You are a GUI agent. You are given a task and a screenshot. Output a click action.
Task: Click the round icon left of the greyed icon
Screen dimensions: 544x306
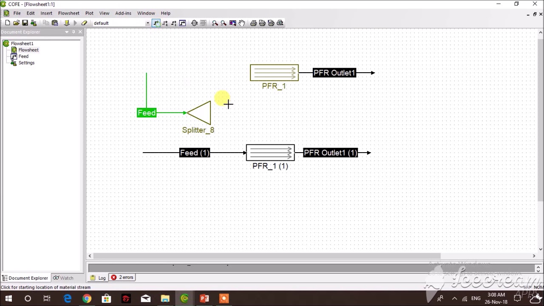click(195, 23)
